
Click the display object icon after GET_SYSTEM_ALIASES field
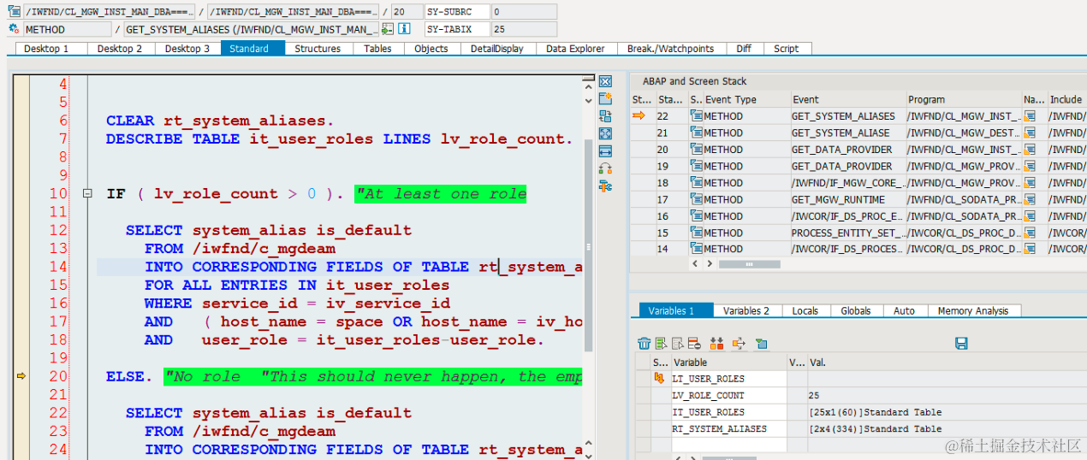tap(389, 29)
